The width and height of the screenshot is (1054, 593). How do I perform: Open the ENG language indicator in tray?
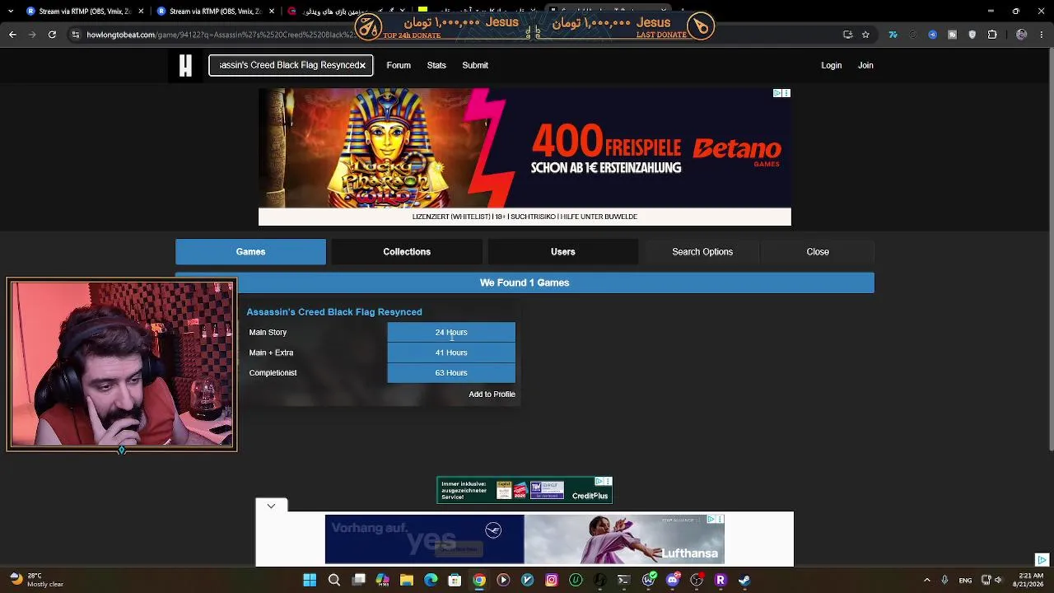point(965,581)
